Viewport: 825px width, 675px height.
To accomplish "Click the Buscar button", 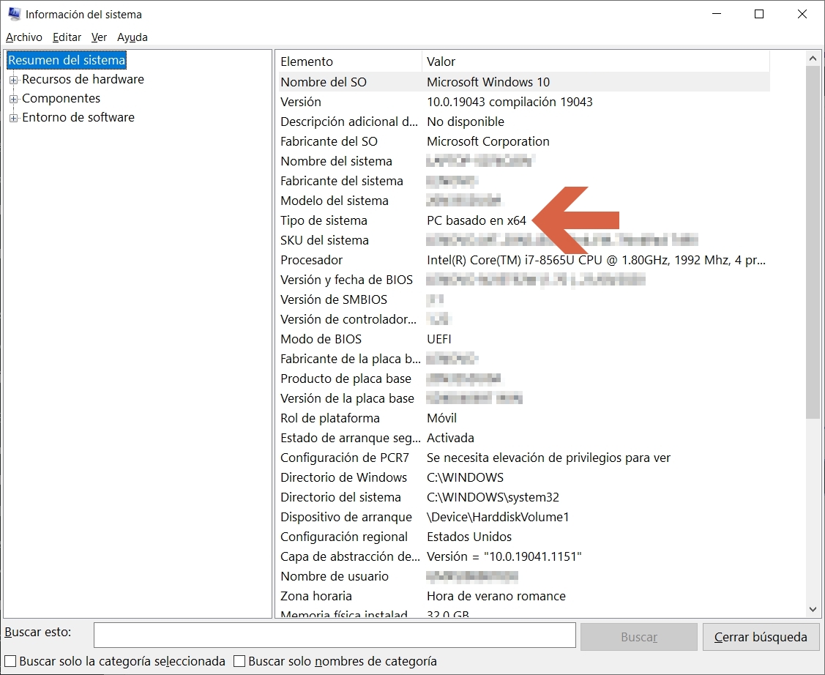I will tap(639, 637).
